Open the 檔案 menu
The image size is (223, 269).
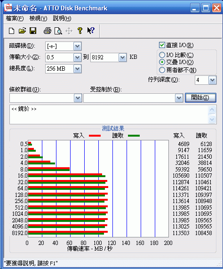[x=15, y=18]
